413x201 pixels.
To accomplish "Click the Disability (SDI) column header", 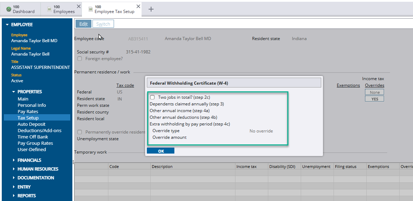I will tap(284, 167).
